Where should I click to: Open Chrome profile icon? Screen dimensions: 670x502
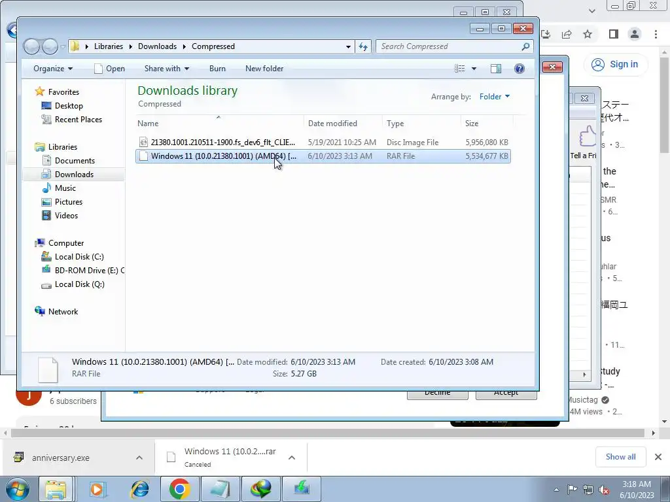click(x=635, y=34)
